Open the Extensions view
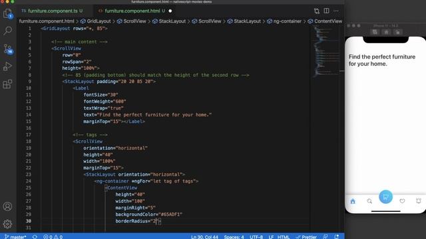The width and height of the screenshot is (426, 239). (7, 84)
